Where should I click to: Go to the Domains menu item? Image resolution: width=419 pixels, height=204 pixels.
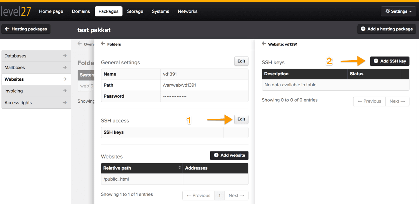click(x=81, y=11)
